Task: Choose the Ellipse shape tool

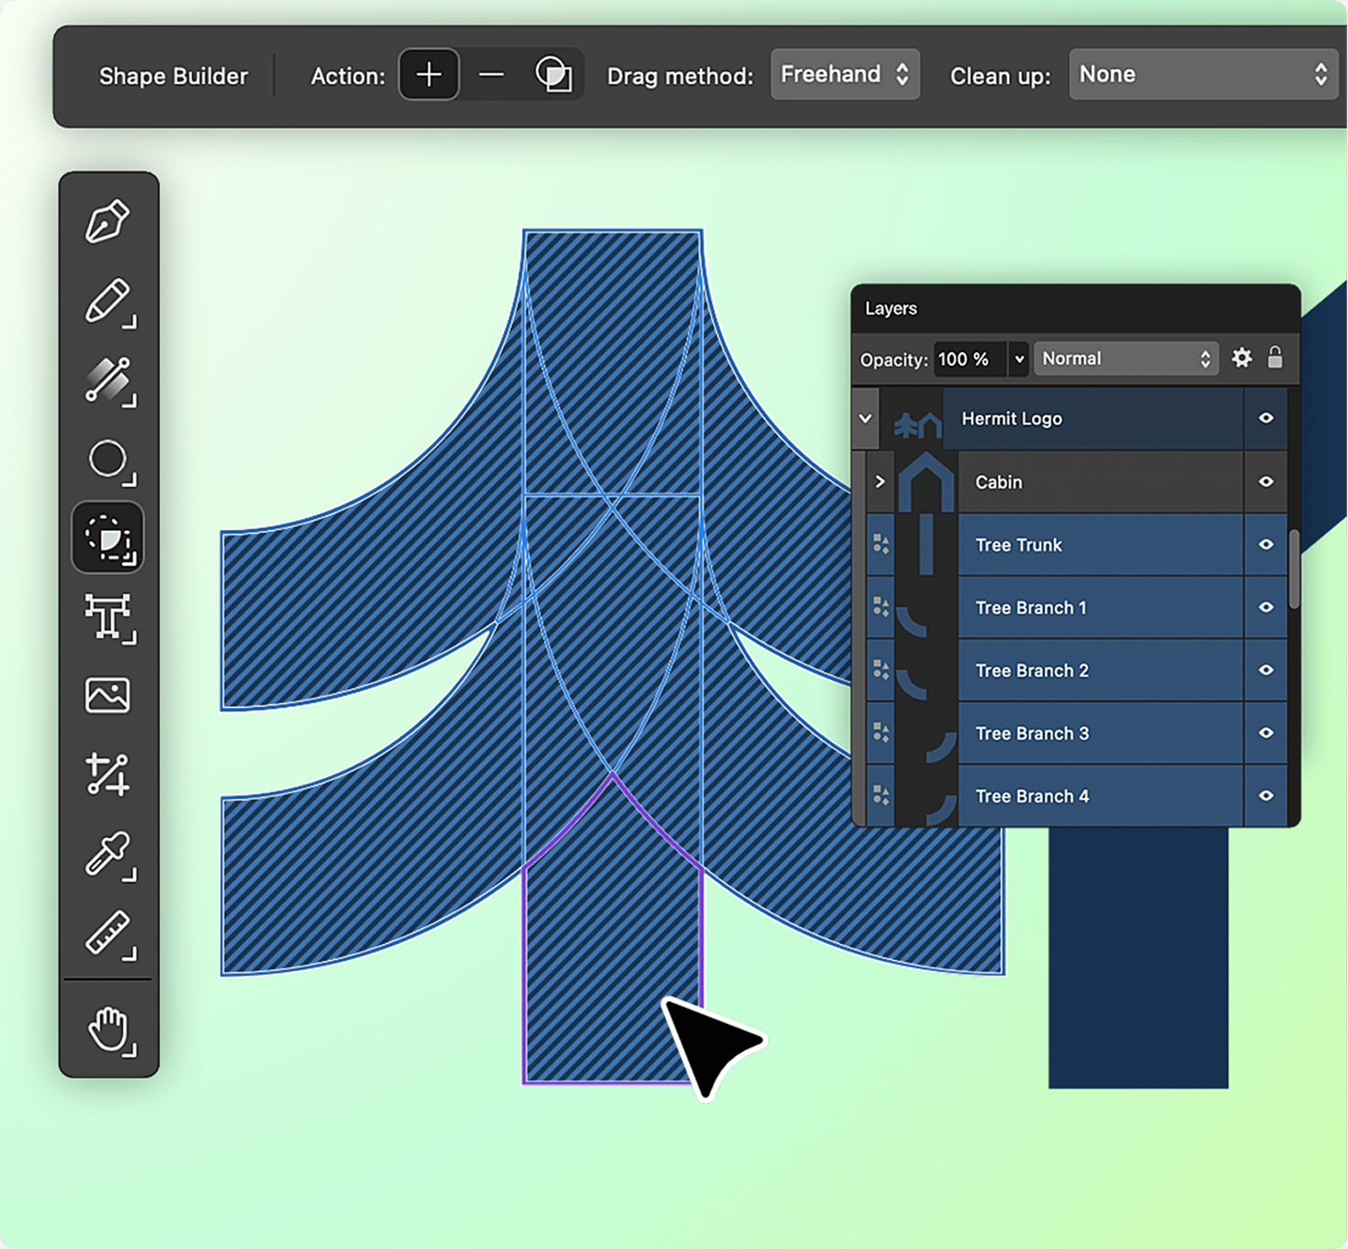Action: tap(108, 459)
